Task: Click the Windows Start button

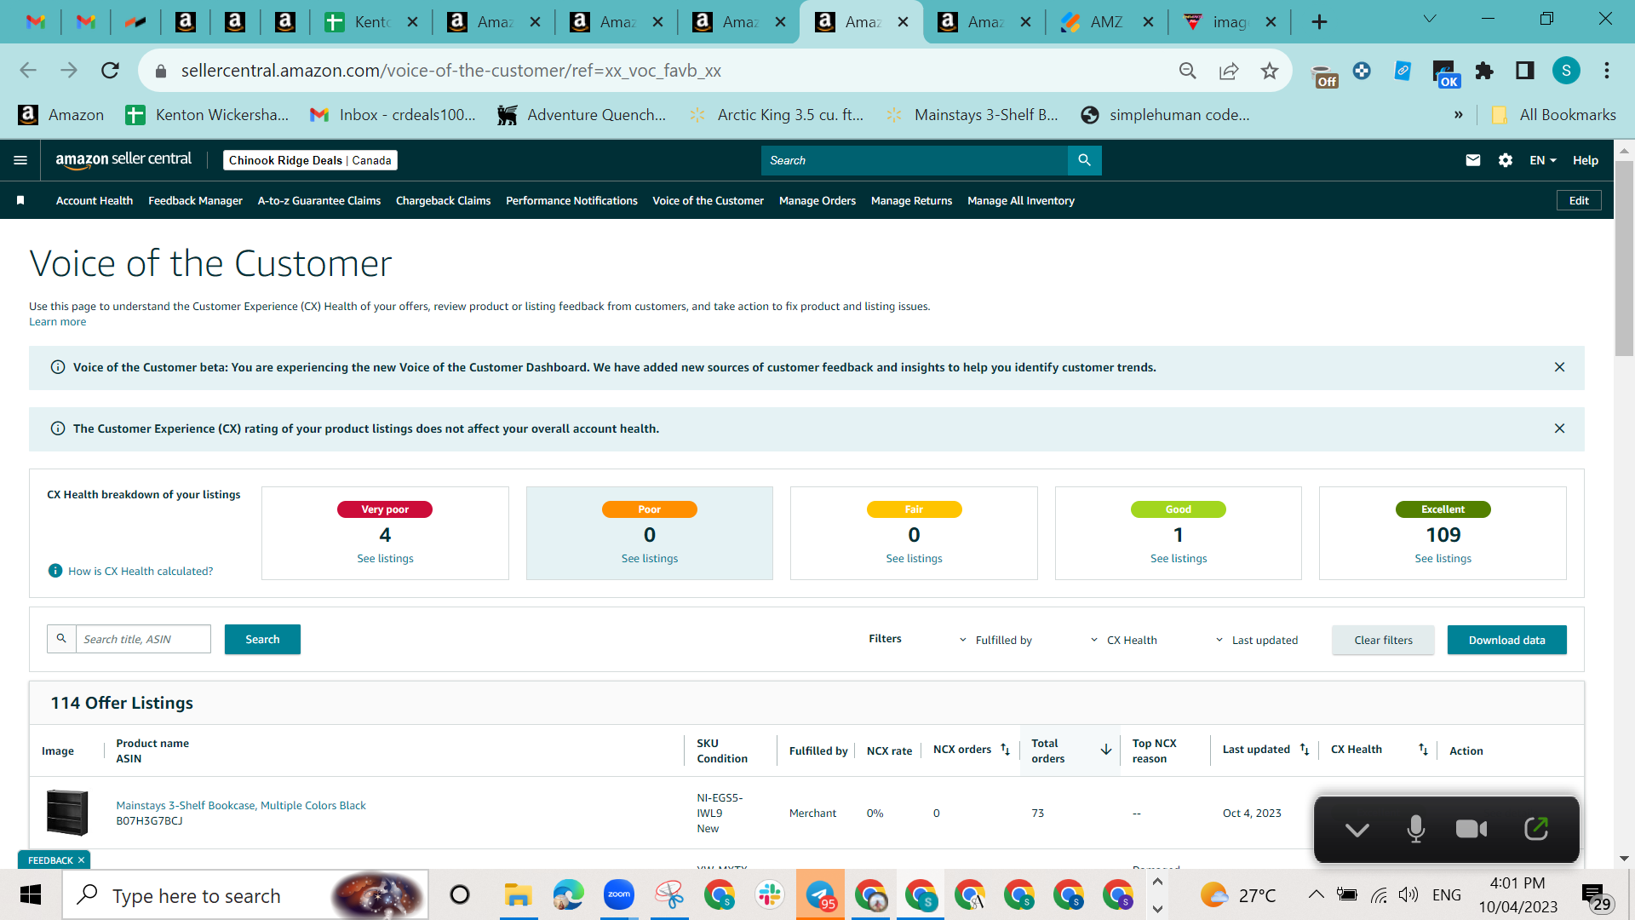Action: click(31, 894)
